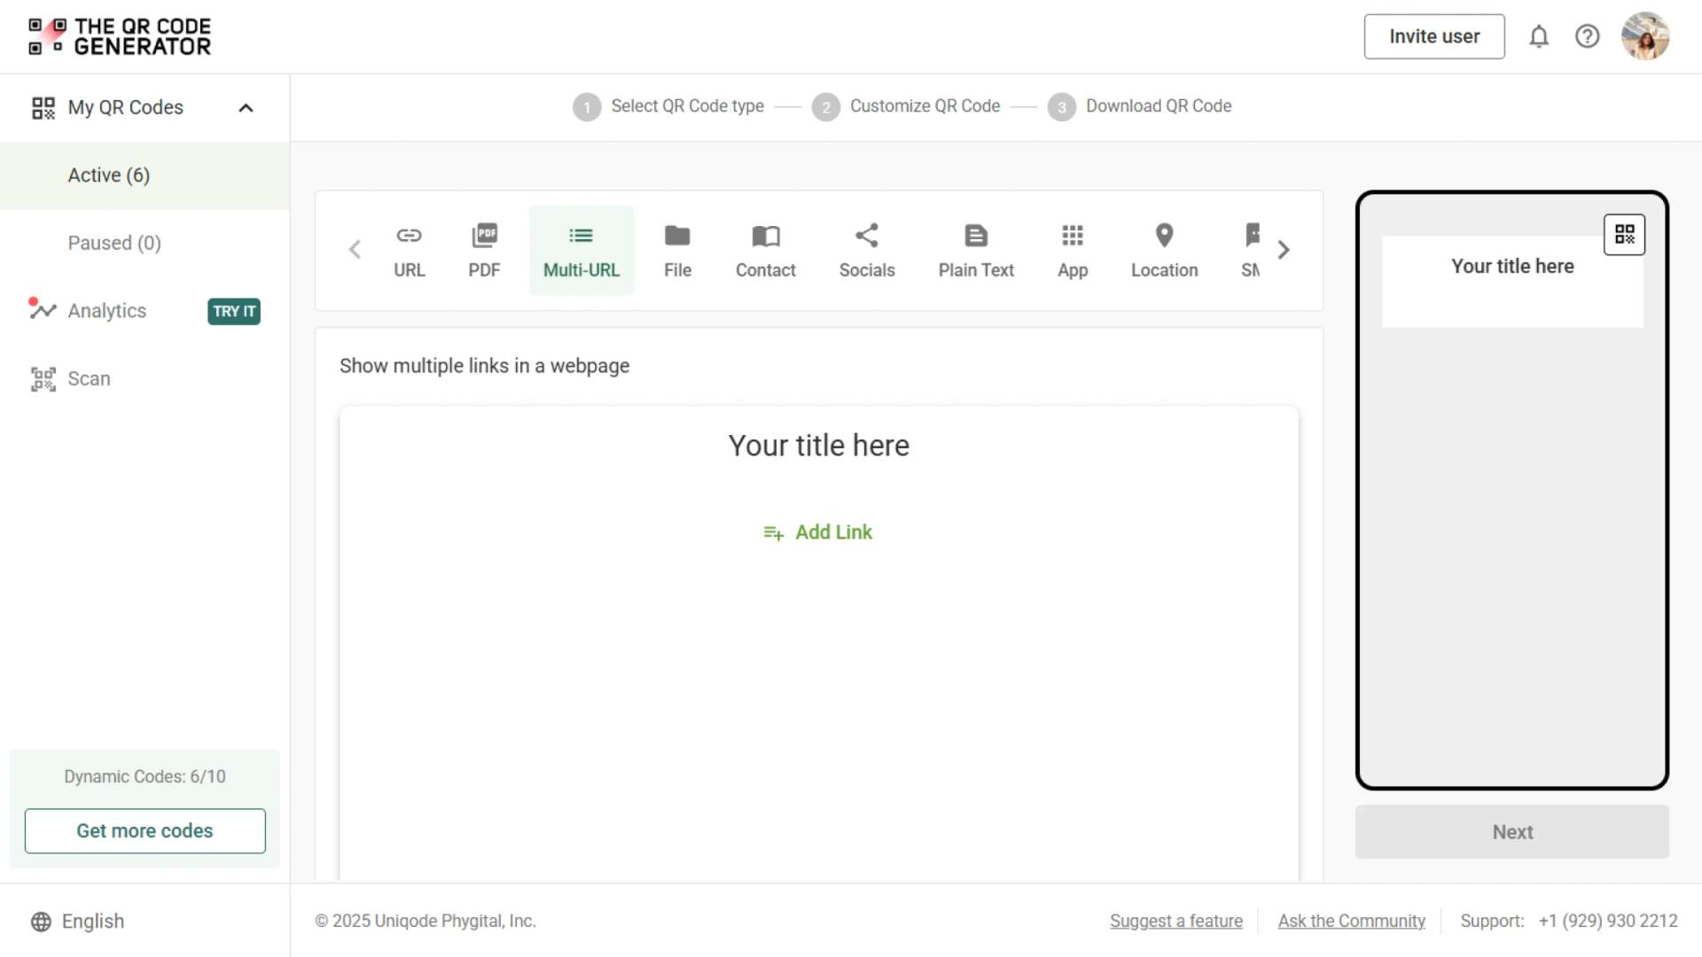Click the TRY IT badge
Screen dimensions: 1702x957
pyautogui.click(x=234, y=311)
